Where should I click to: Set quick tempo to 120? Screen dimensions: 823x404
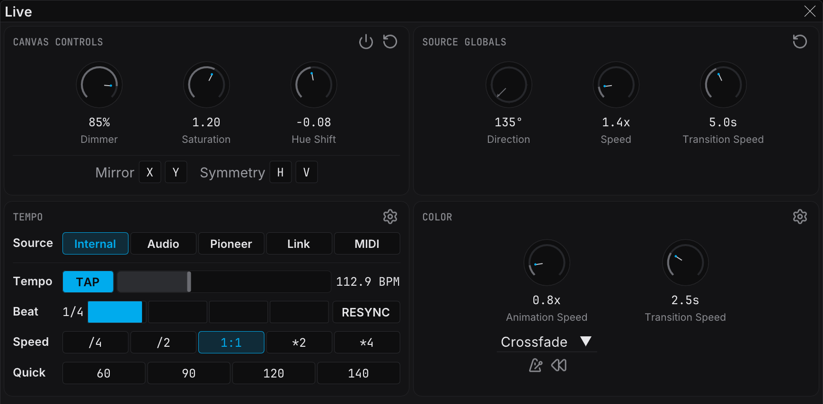coord(274,373)
